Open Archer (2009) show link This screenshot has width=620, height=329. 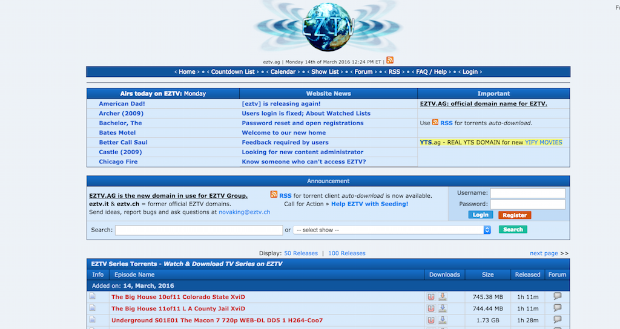click(x=121, y=113)
